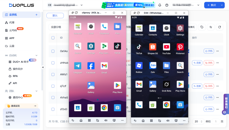Toggle mute icon in D44 toolbar
Image resolution: width=229 pixels, height=130 pixels.
pos(160,121)
